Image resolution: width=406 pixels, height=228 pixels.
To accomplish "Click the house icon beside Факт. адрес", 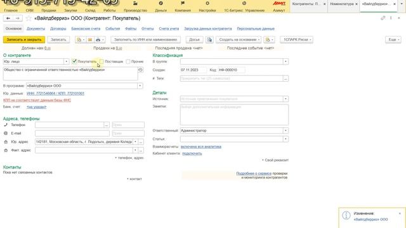I will pyautogui.click(x=6, y=150).
